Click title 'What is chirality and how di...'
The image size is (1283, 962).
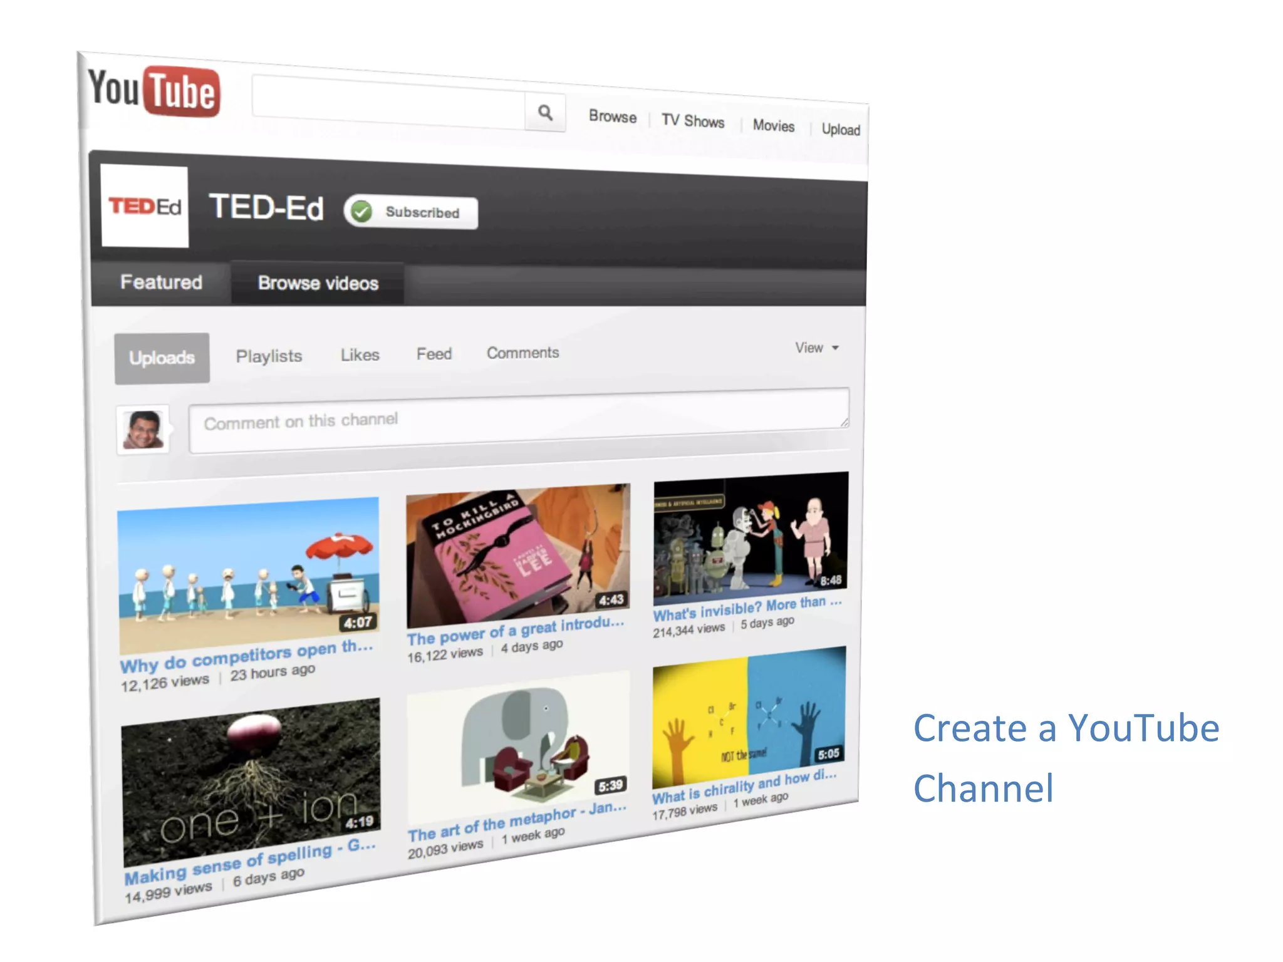(x=744, y=787)
